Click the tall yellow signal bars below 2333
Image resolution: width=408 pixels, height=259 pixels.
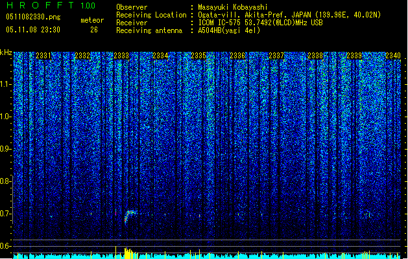129,253
